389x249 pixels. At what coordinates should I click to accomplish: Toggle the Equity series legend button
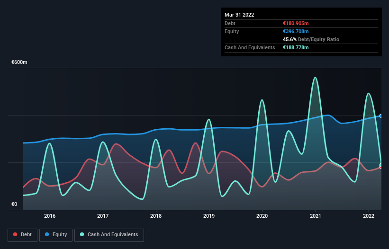tap(56, 235)
